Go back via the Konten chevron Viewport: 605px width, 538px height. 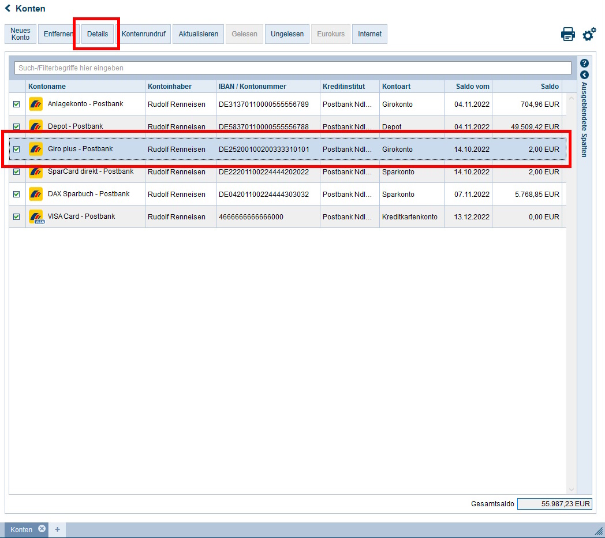[8, 8]
